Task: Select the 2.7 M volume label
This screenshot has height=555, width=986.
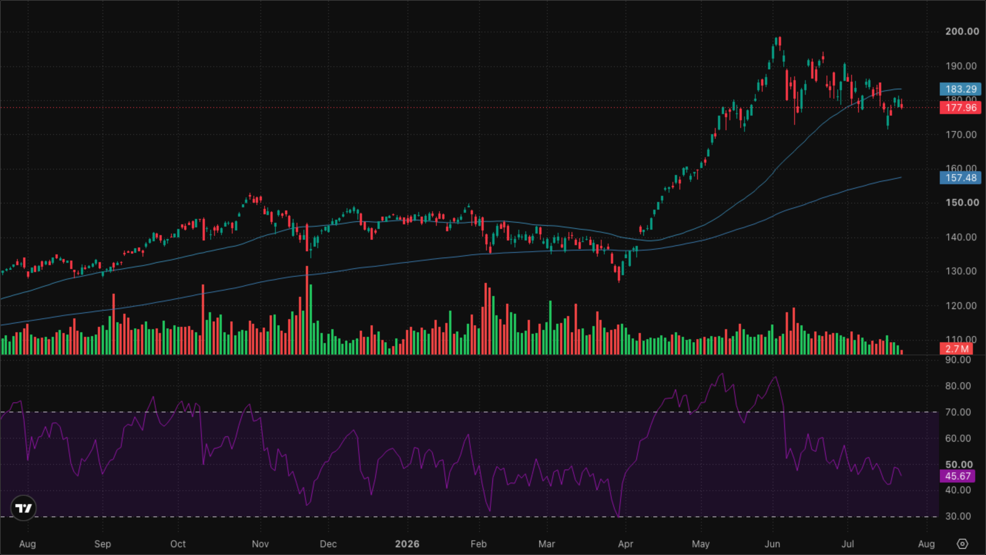Action: [x=956, y=349]
